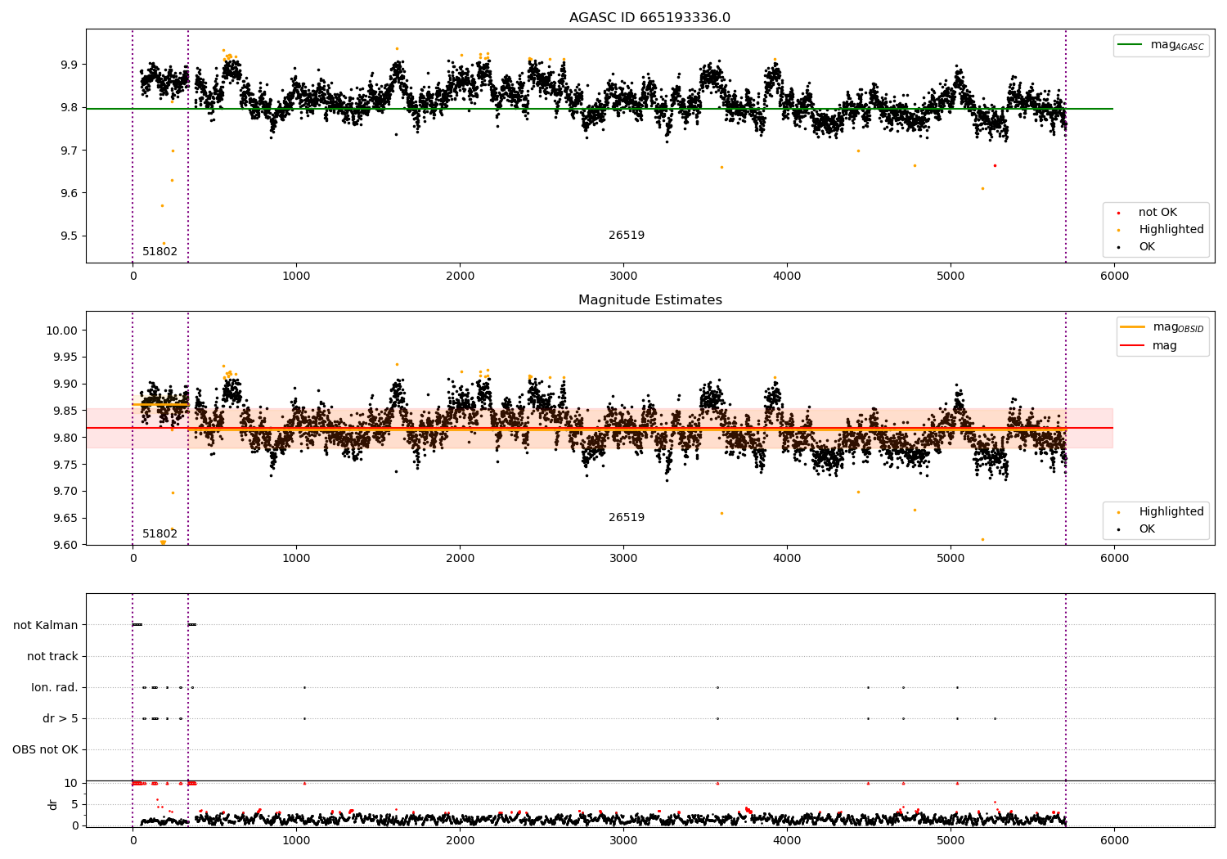Viewport: 1227px width, 859px height.
Task: Click the '26519' annotation in the top plot
Action: click(627, 236)
